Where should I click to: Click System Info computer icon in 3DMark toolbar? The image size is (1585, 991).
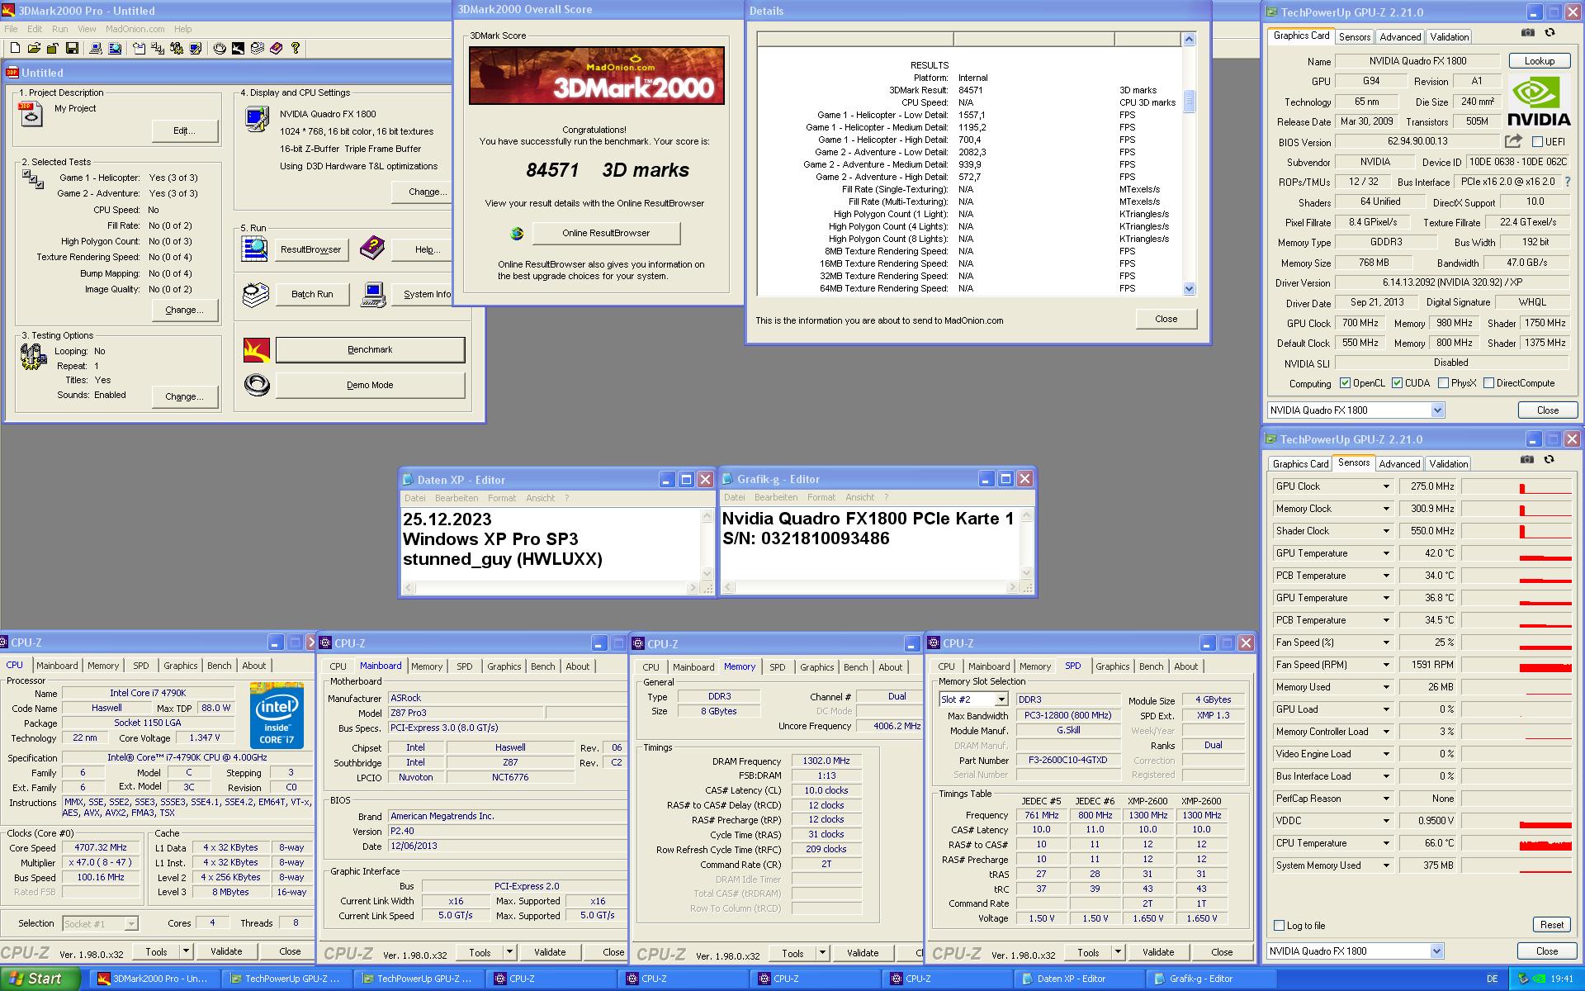pos(96,48)
